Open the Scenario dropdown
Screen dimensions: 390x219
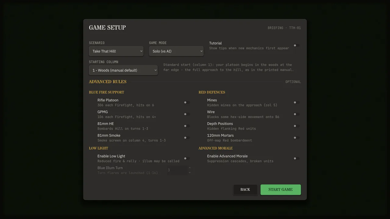pyautogui.click(x=116, y=51)
